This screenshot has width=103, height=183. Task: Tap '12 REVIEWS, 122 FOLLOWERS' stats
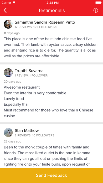click(36, 27)
